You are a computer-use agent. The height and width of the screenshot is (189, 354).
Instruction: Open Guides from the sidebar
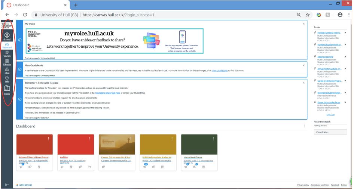(x=7, y=90)
